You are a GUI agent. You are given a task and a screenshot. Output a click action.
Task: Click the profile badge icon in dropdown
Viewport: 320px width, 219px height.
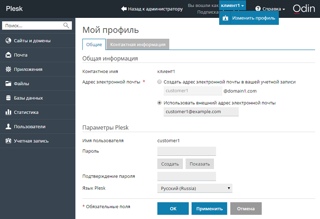(x=225, y=18)
